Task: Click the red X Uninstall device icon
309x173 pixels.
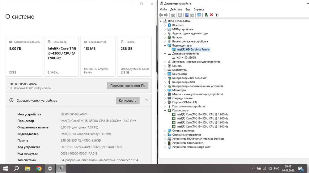Action: 211,15
